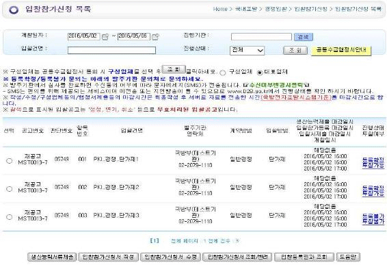The width and height of the screenshot is (387, 265).
Task: Click 입찰등록결과 조회 button
Action: [x=304, y=257]
